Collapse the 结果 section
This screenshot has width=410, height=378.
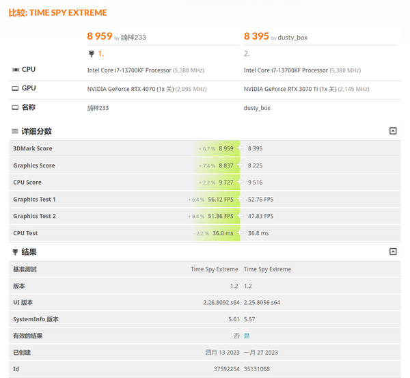click(393, 252)
